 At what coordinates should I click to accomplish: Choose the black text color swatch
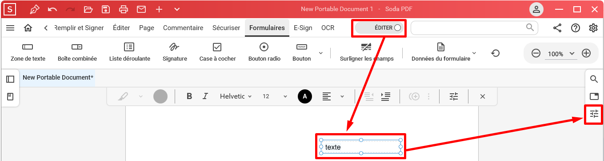pos(305,96)
